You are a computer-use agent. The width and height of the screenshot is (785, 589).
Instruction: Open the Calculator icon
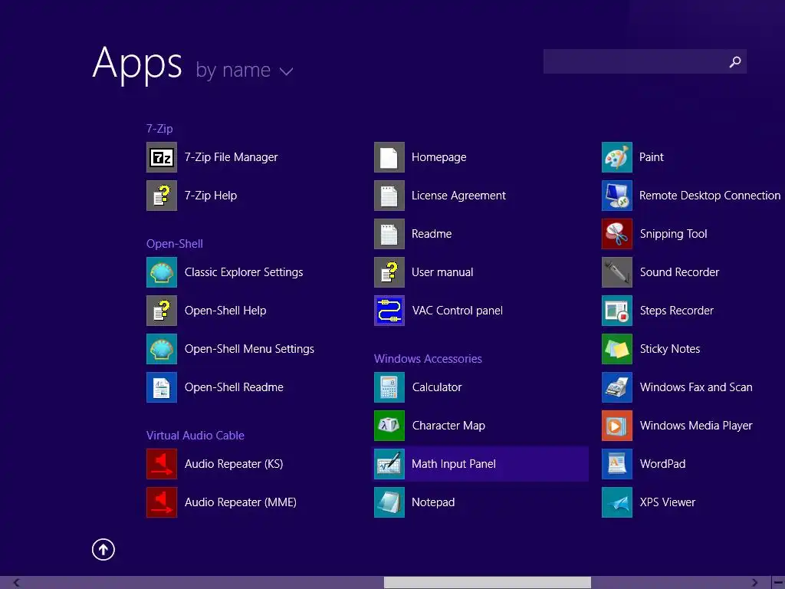click(x=389, y=387)
